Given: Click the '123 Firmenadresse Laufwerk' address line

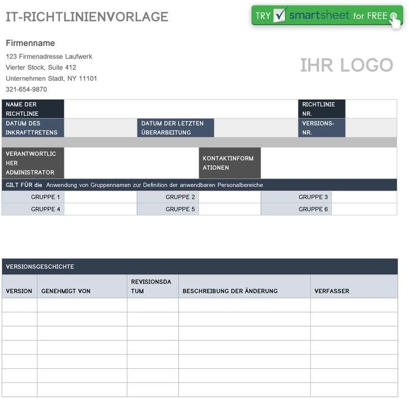Looking at the screenshot, I should 49,57.
